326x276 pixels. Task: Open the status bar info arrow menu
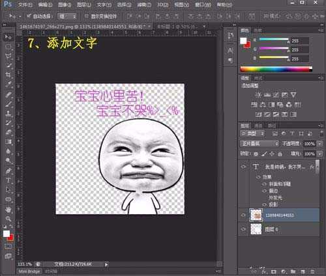106,264
